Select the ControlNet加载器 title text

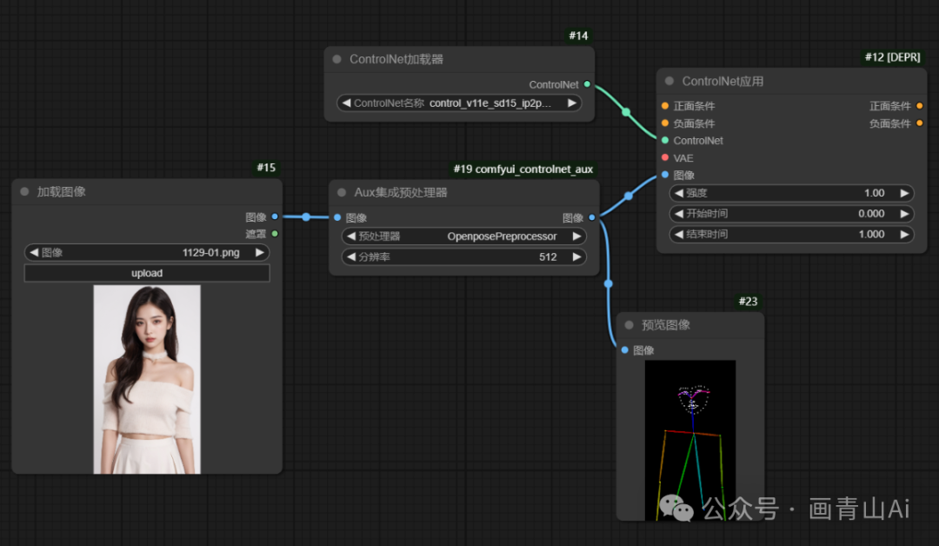[396, 59]
